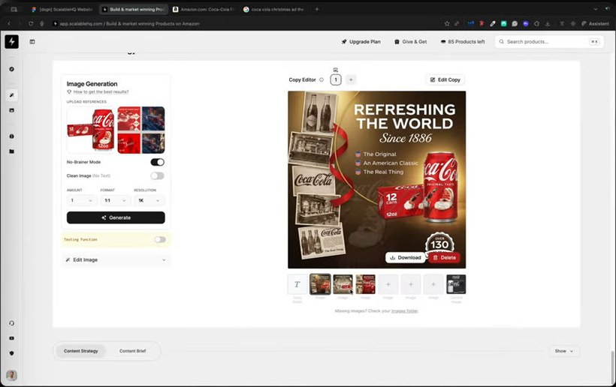Screen dimensions: 616x387
Task: Open the video tutorials icon in the sidebar
Action: tap(12, 338)
